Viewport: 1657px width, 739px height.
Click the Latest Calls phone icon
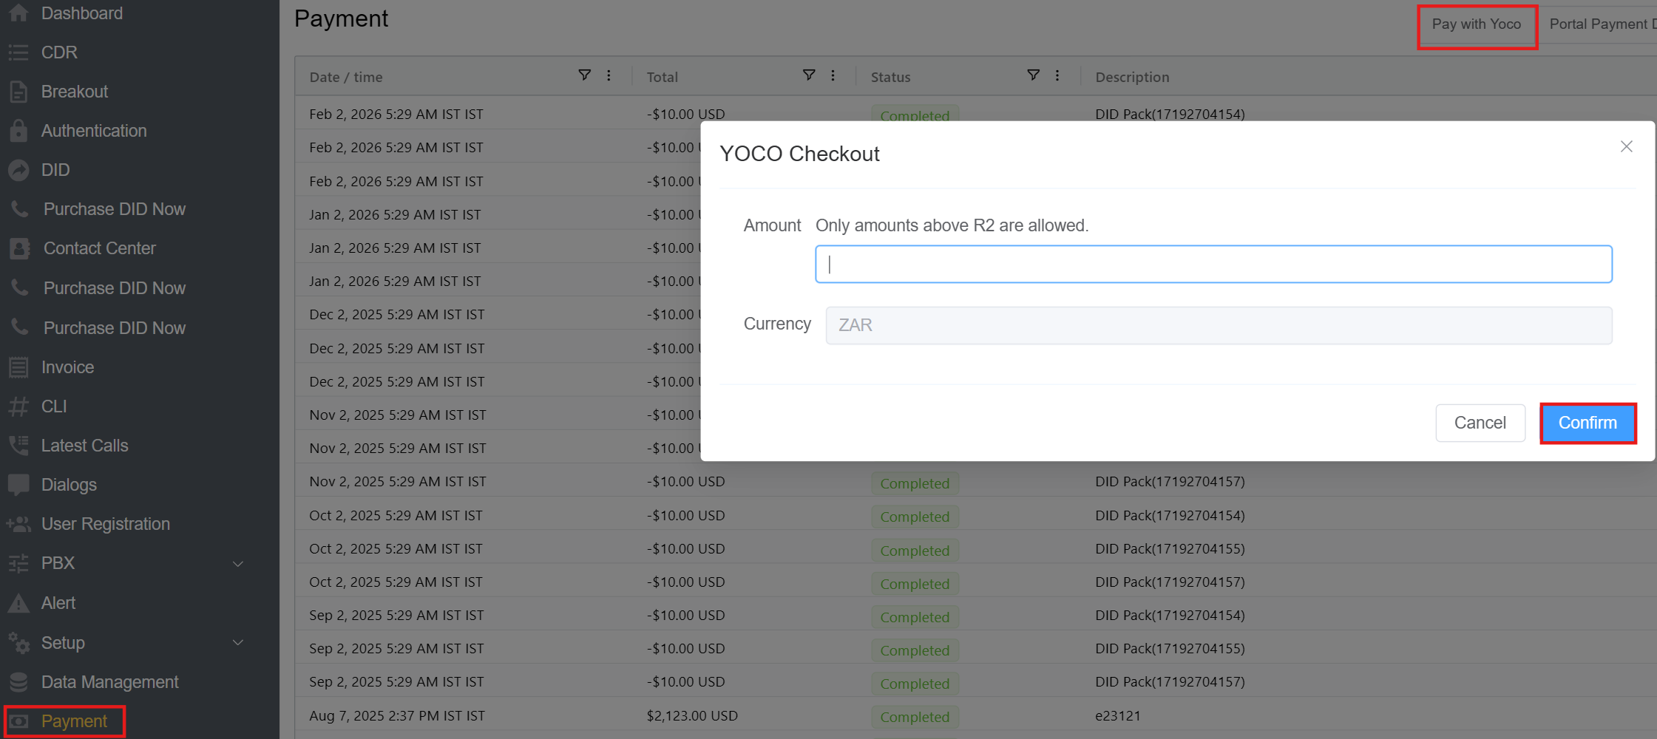pyautogui.click(x=18, y=446)
